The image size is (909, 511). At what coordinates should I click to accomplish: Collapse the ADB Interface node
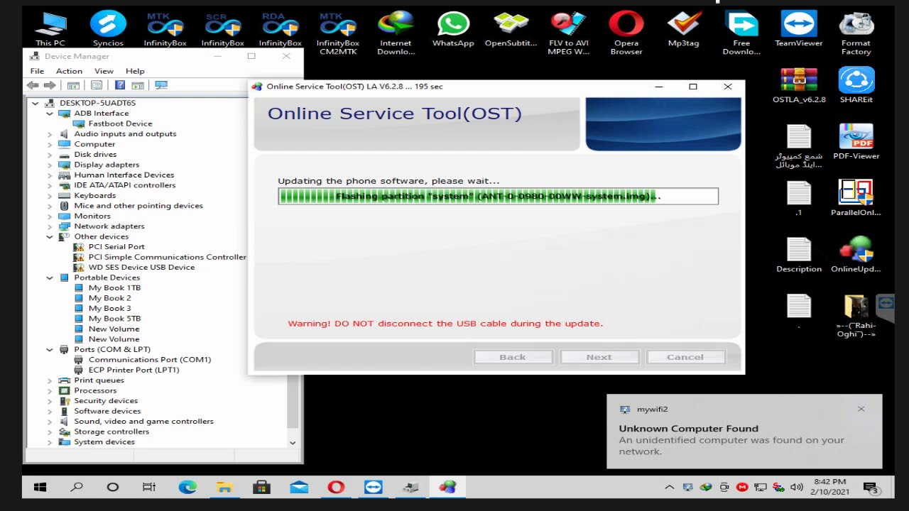point(50,114)
